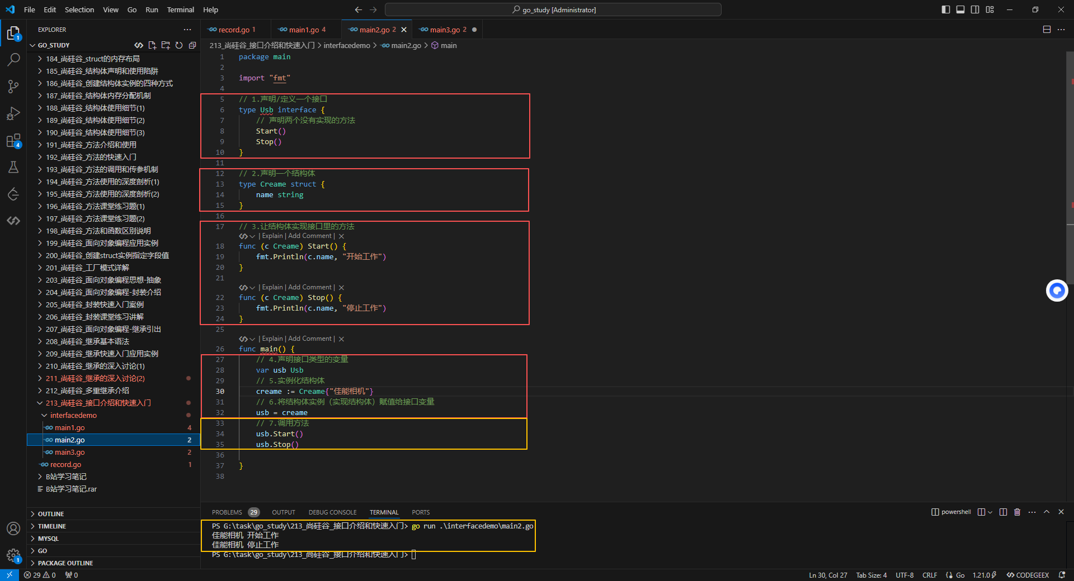1074x581 pixels.
Task: Split the editor right
Action: tap(1047, 30)
